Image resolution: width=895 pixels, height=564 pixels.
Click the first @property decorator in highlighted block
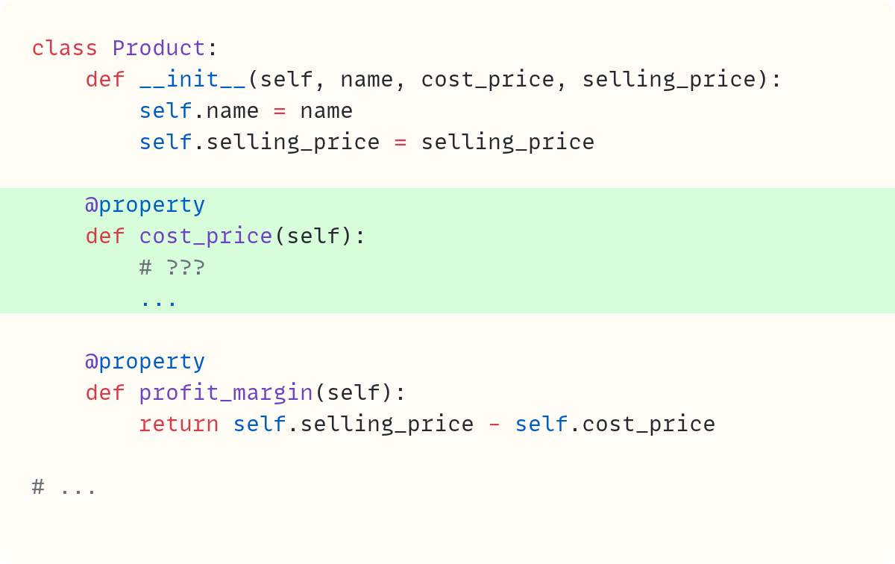coord(145,205)
